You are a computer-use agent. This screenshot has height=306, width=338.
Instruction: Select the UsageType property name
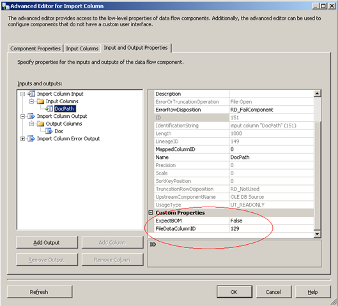[169, 205]
